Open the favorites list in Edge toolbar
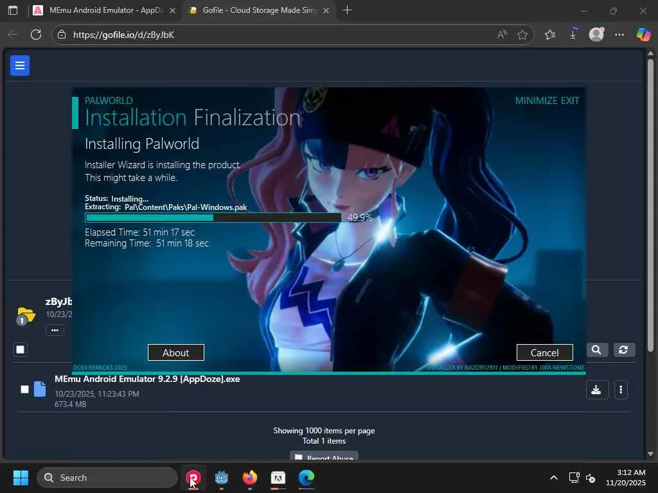The image size is (658, 493). [550, 35]
